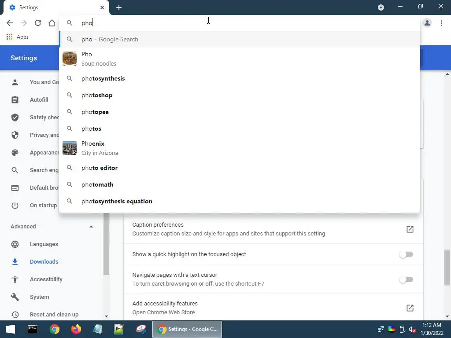
Task: Click the page scroll up arrow
Action: tap(447, 74)
